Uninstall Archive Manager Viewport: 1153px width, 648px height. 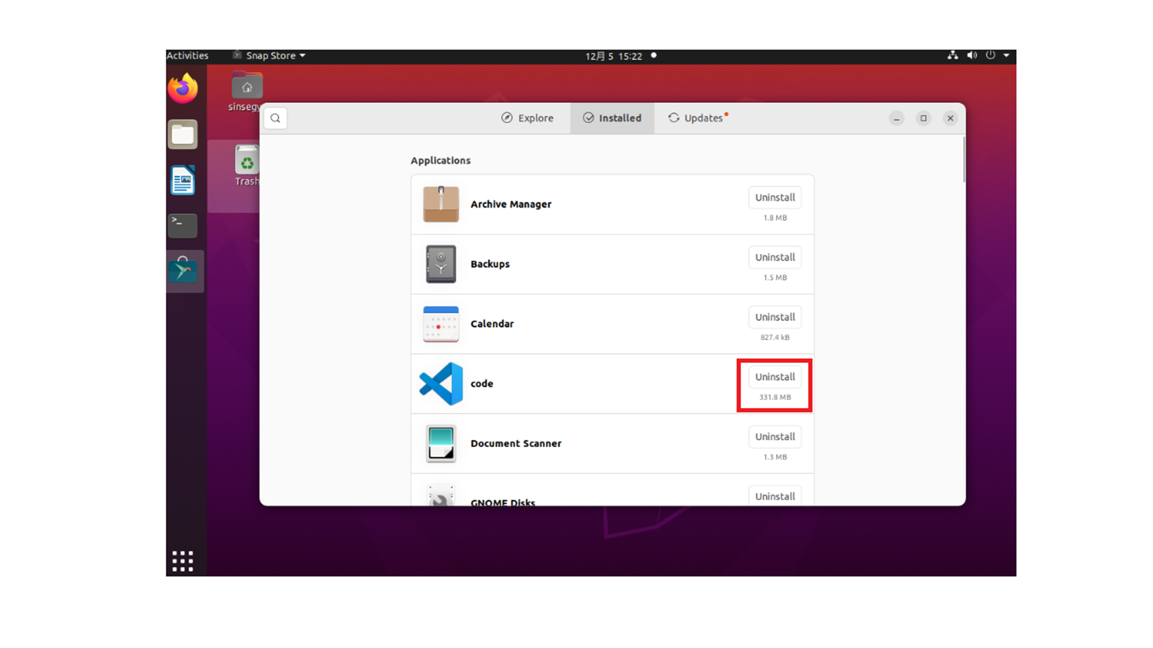(x=775, y=197)
